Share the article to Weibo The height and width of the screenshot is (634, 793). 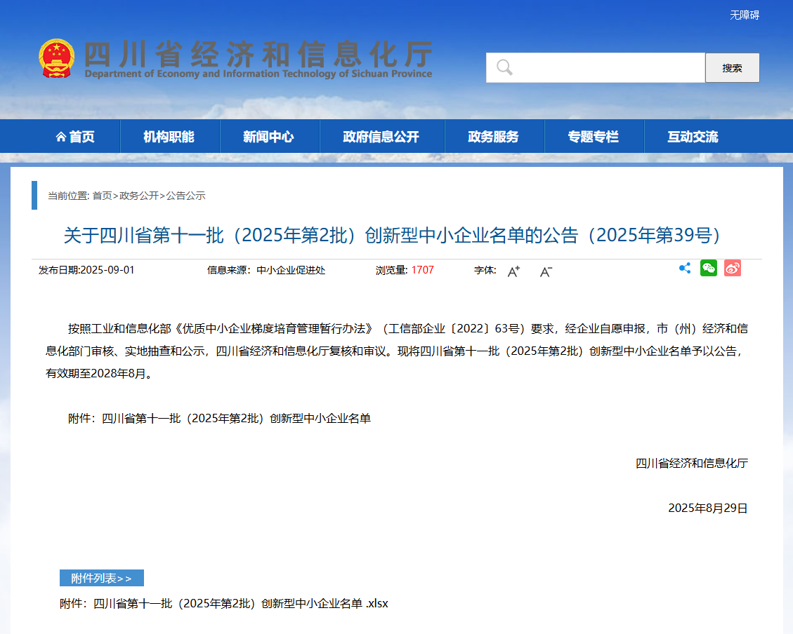point(733,267)
